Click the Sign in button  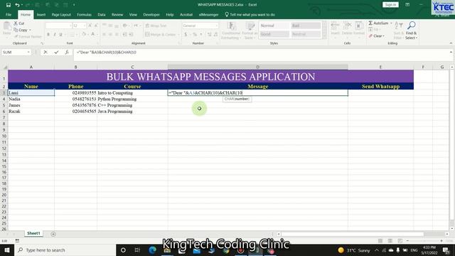click(x=390, y=5)
